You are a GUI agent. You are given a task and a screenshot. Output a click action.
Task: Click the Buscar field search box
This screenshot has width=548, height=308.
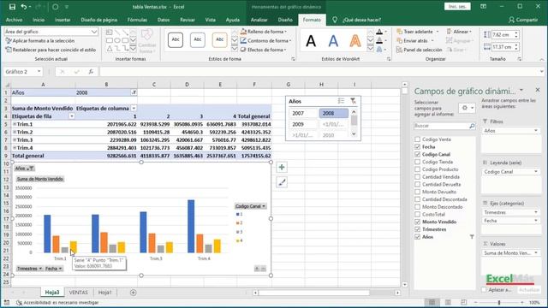click(444, 126)
